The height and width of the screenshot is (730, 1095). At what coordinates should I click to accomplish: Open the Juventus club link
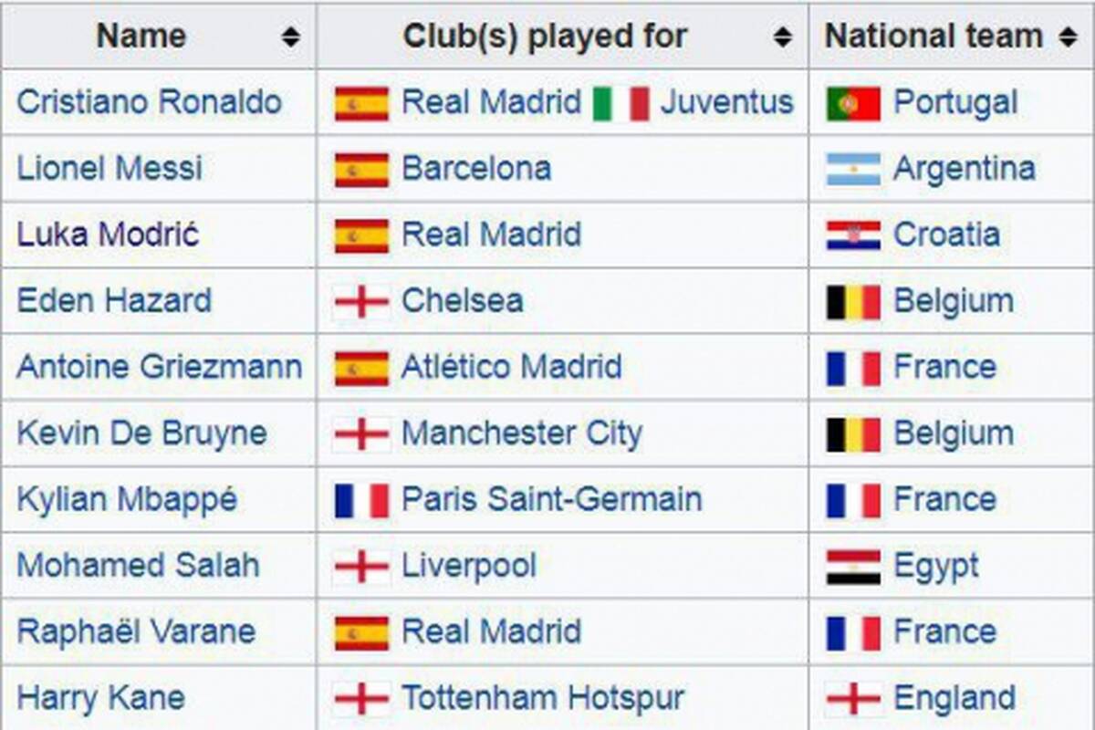click(x=727, y=102)
